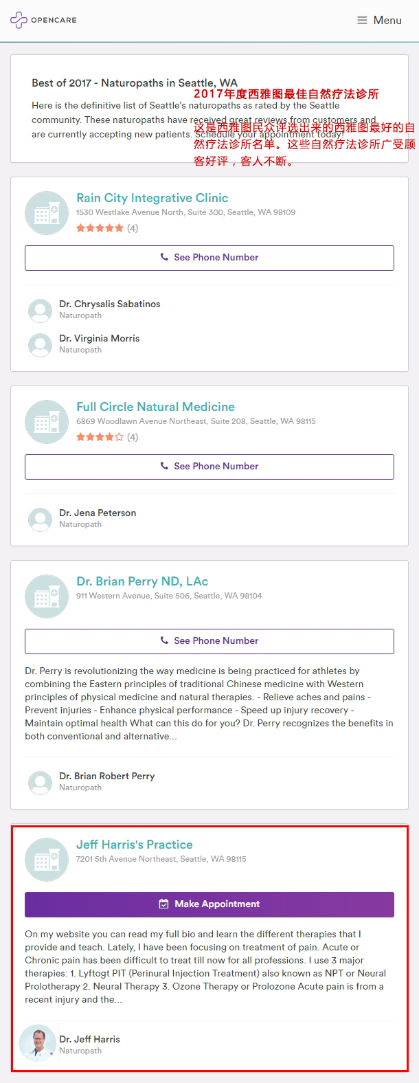Click Rain City Integrative Clinic building icon
419x1083 pixels.
47,213
